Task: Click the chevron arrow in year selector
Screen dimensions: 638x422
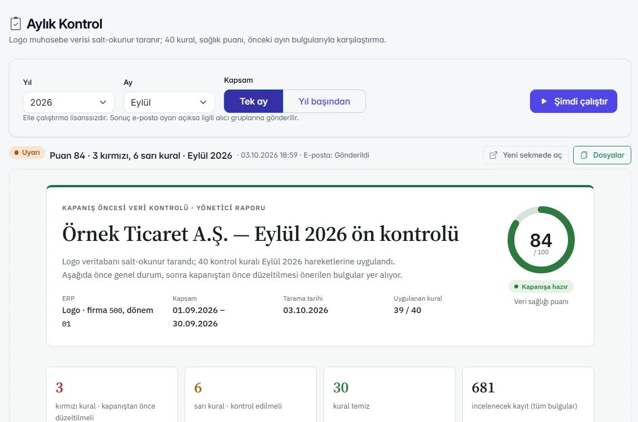Action: [103, 102]
